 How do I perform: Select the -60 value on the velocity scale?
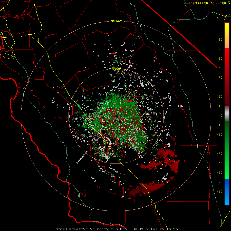click(x=219, y=172)
